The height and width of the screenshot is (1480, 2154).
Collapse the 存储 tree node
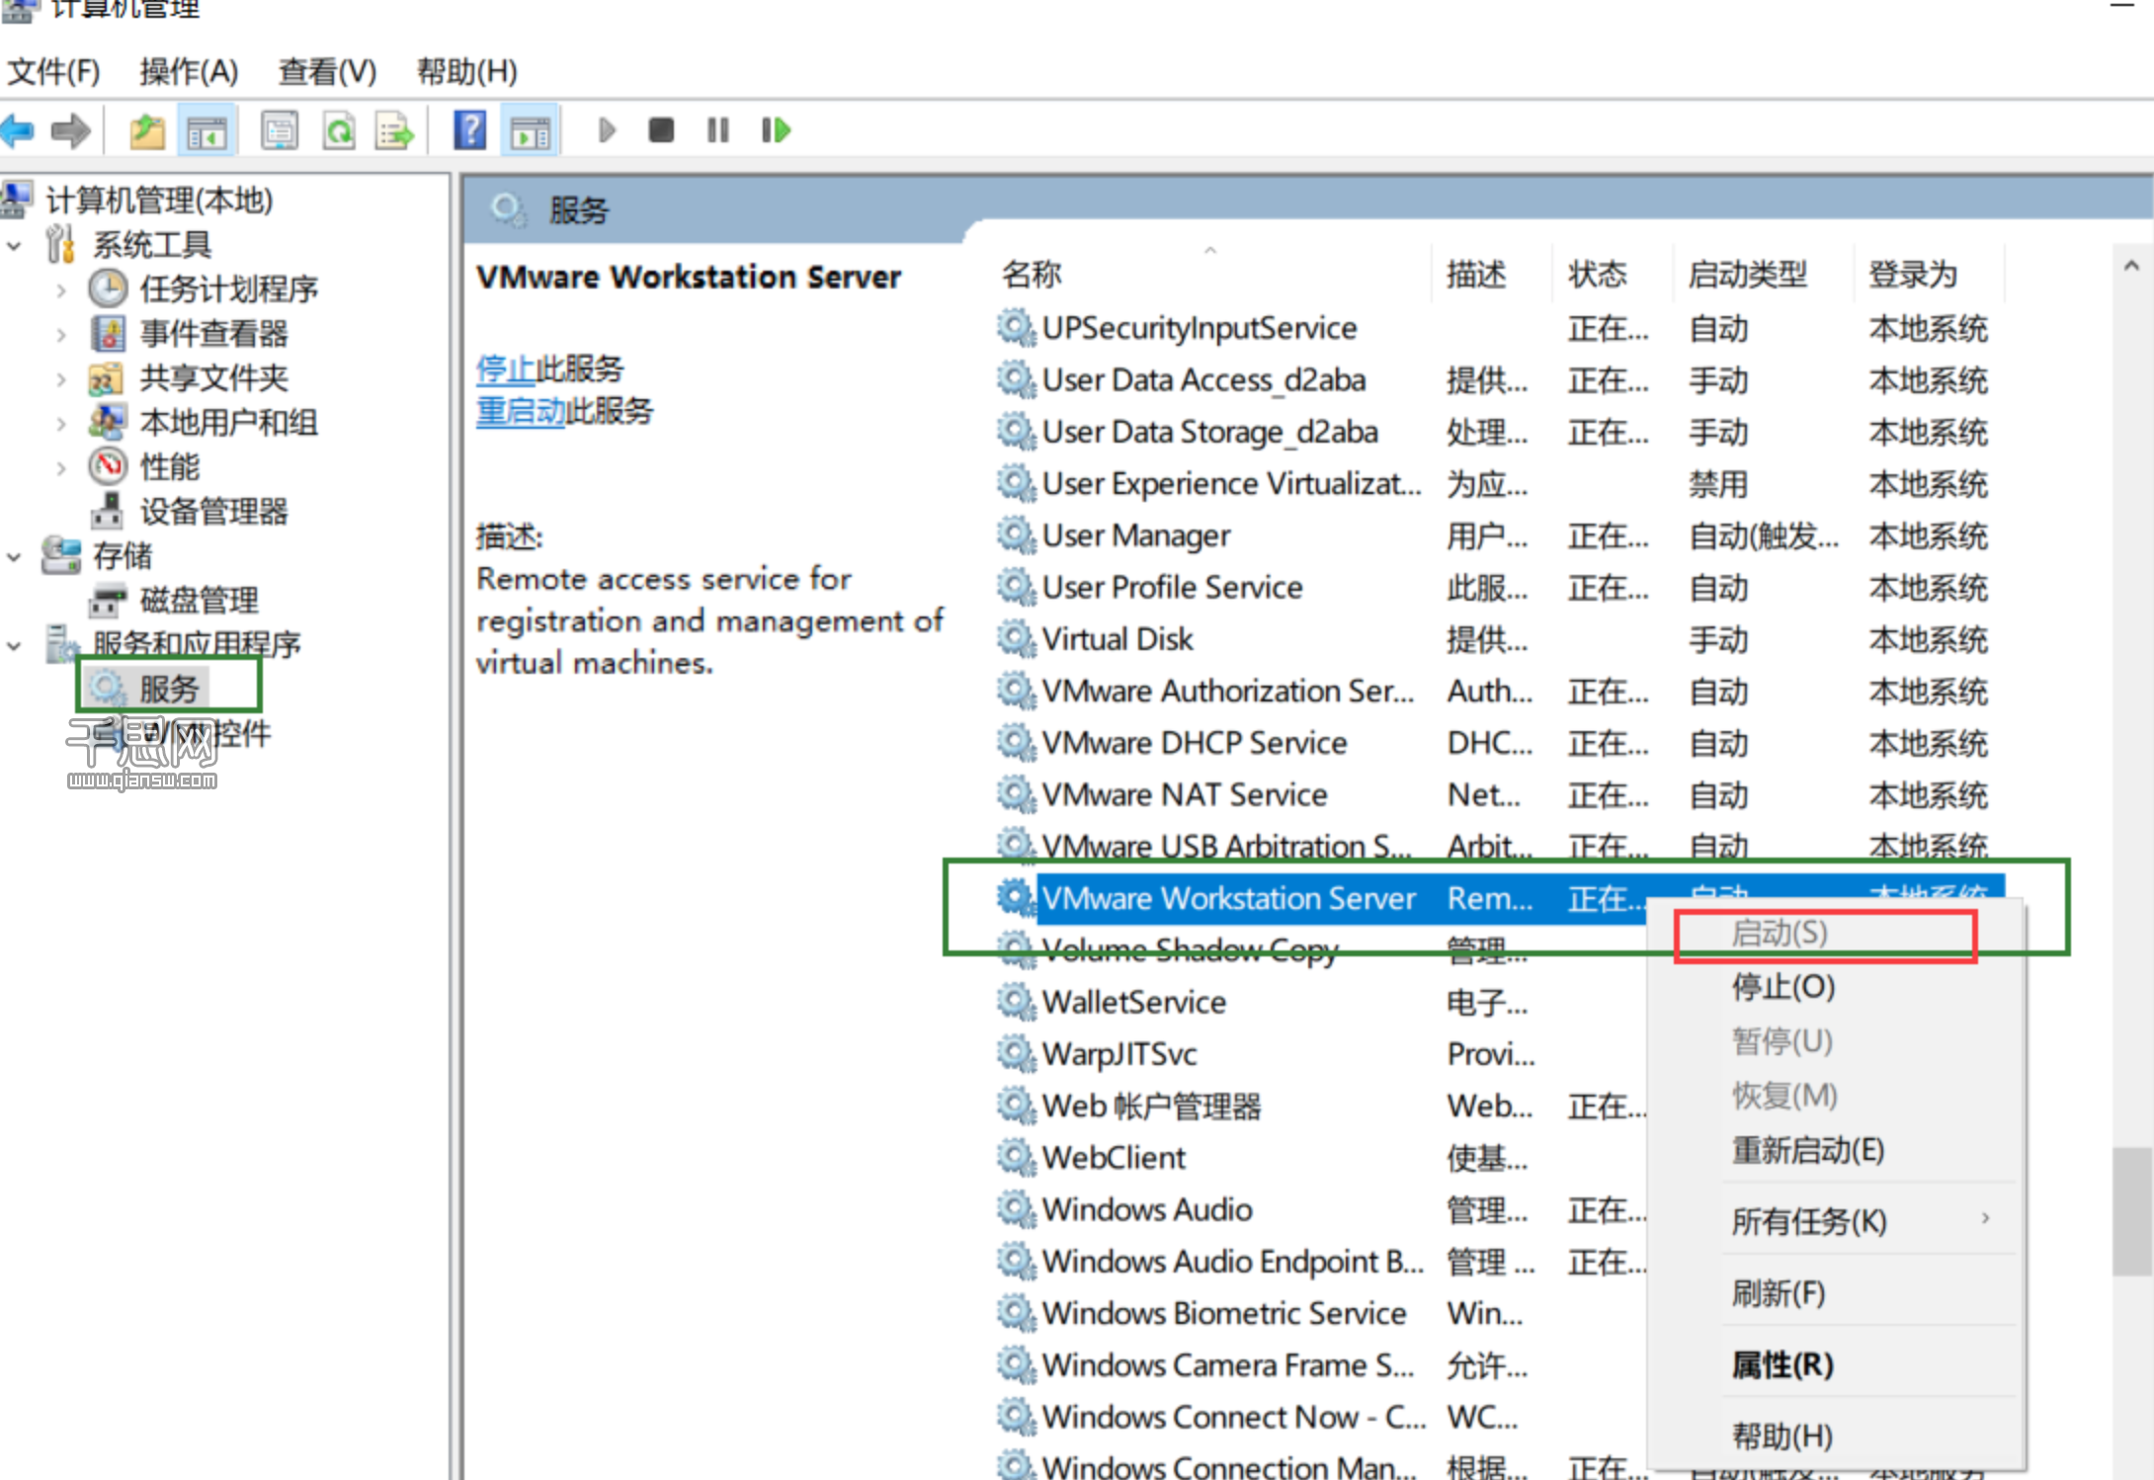[x=14, y=556]
